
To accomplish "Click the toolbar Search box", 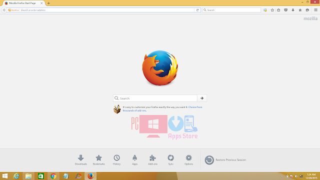I will pos(231,10).
